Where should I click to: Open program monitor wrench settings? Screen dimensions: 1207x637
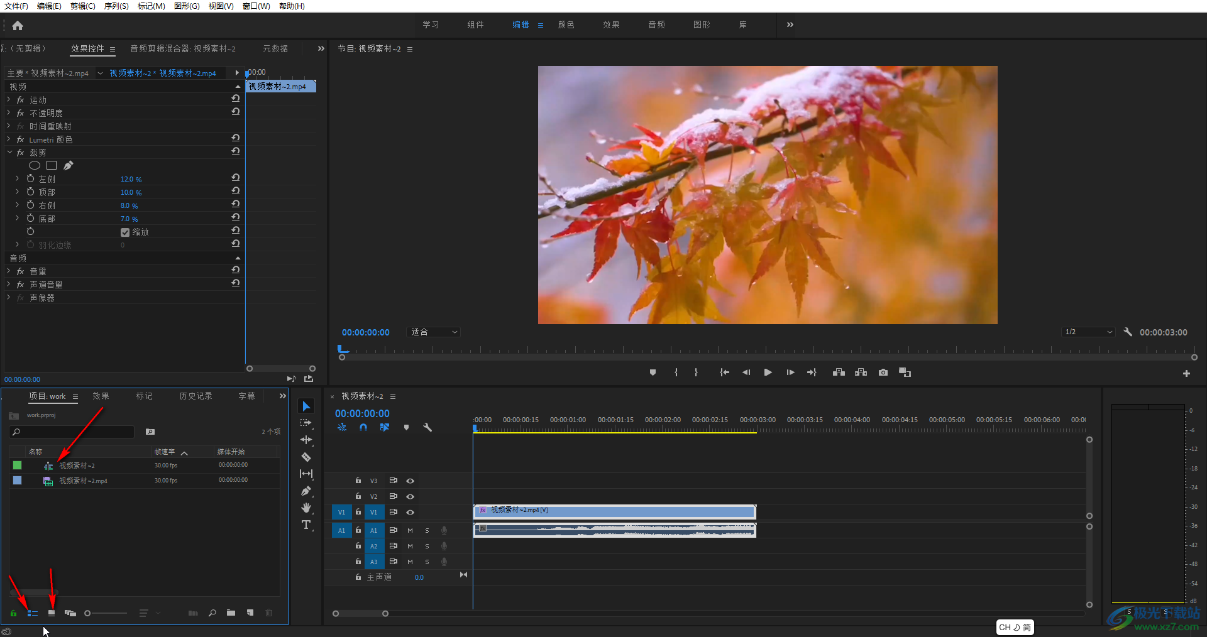tap(1128, 332)
